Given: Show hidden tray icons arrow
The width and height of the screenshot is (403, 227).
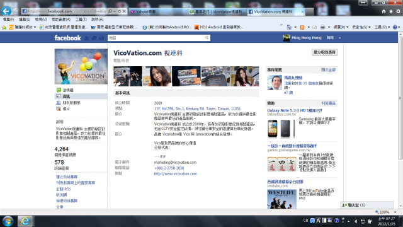Looking at the screenshot, I should pyautogui.click(x=348, y=221).
